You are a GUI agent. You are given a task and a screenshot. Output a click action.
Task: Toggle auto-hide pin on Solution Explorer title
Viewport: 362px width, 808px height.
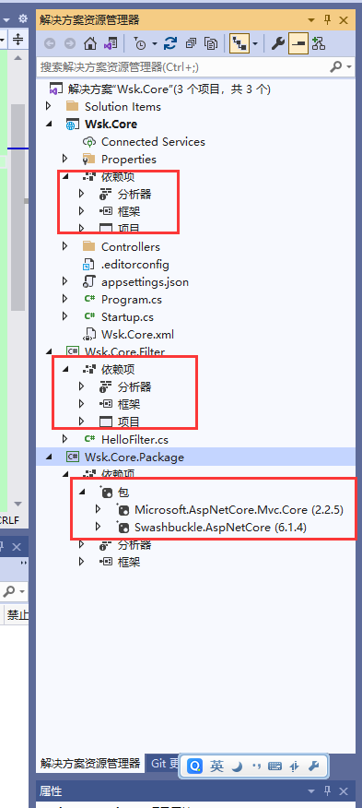327,20
